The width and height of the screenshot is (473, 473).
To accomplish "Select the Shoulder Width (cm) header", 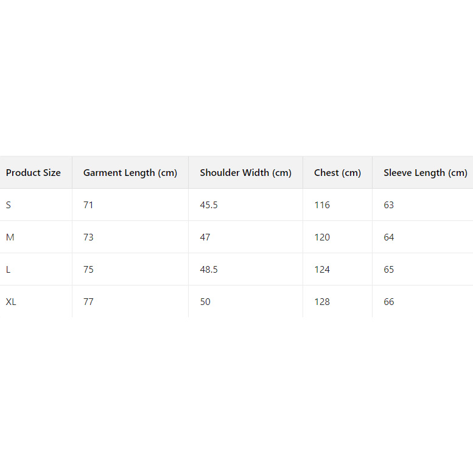I will tap(246, 173).
